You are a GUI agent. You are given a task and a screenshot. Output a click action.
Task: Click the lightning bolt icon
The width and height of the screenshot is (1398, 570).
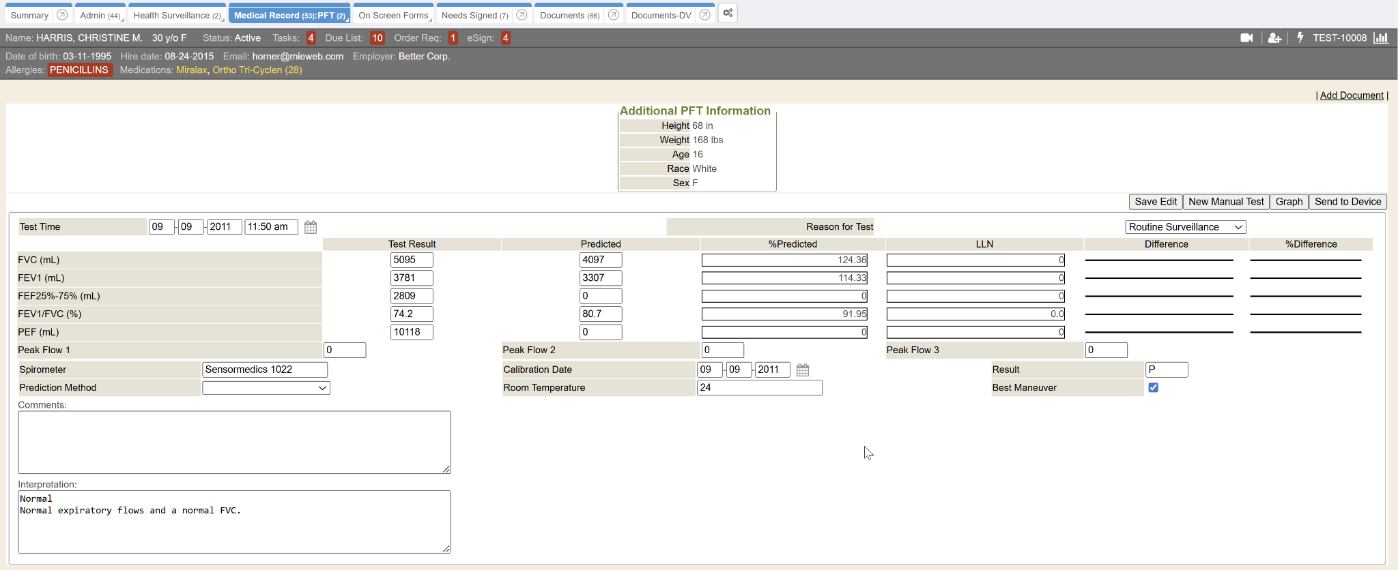1300,38
